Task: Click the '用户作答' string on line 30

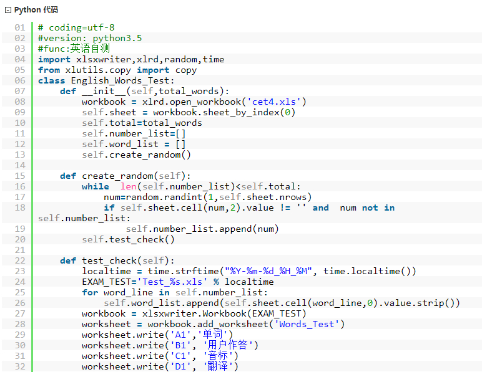Action: [x=227, y=345]
